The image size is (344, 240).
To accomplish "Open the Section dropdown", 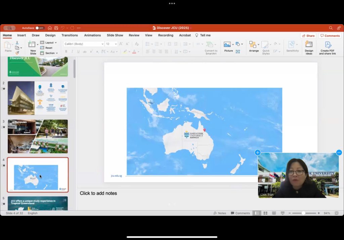I will [x=49, y=53].
